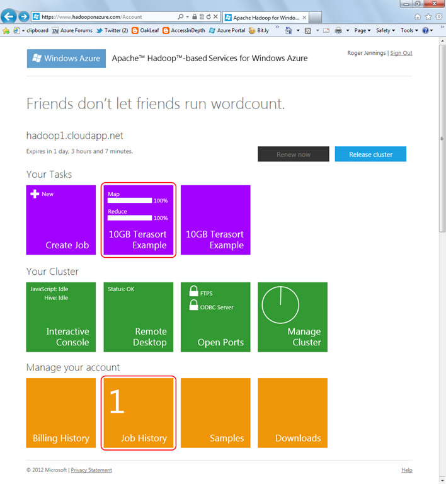This screenshot has width=446, height=484.
Task: Click the printer icon in command bar
Action: pyautogui.click(x=338, y=30)
